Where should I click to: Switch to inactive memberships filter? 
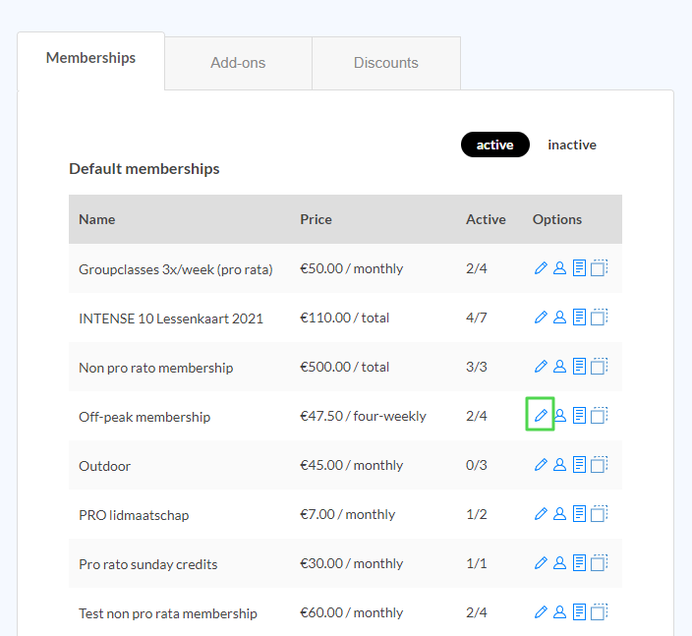pyautogui.click(x=572, y=145)
